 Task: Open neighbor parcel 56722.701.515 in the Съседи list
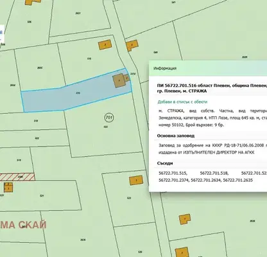tap(173, 173)
